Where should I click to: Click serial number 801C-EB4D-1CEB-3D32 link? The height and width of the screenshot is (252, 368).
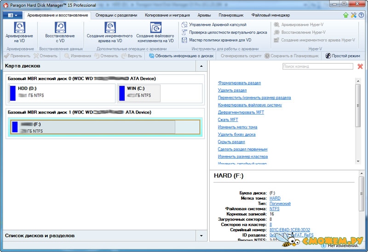pyautogui.click(x=290, y=230)
